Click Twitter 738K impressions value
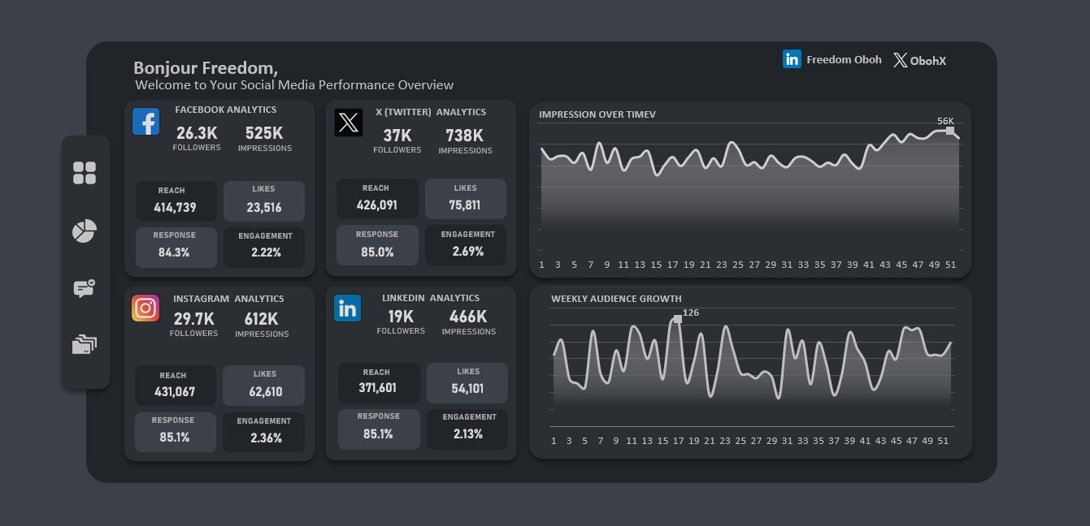 click(465, 136)
